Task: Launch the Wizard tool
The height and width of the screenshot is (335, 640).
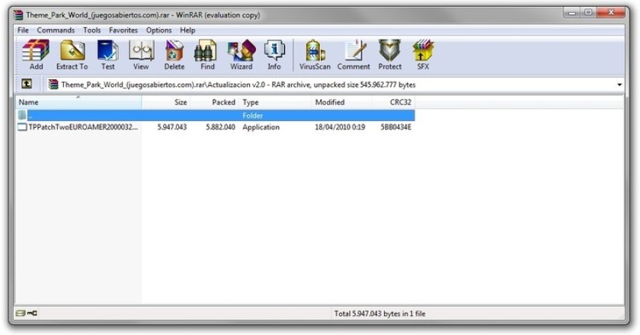Action: tap(242, 55)
